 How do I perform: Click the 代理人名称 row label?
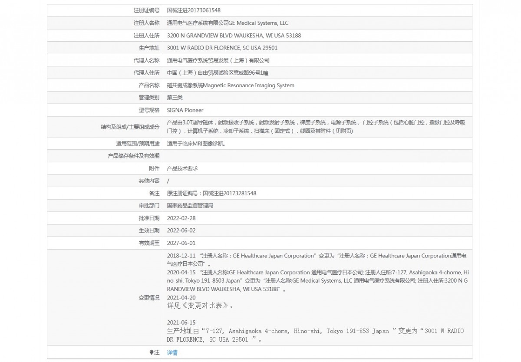pyautogui.click(x=146, y=60)
